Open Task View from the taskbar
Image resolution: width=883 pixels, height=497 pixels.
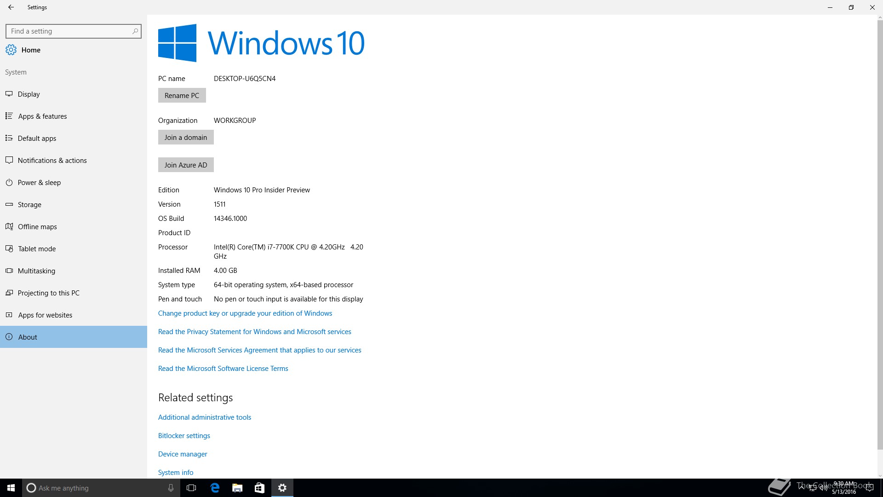(x=191, y=488)
